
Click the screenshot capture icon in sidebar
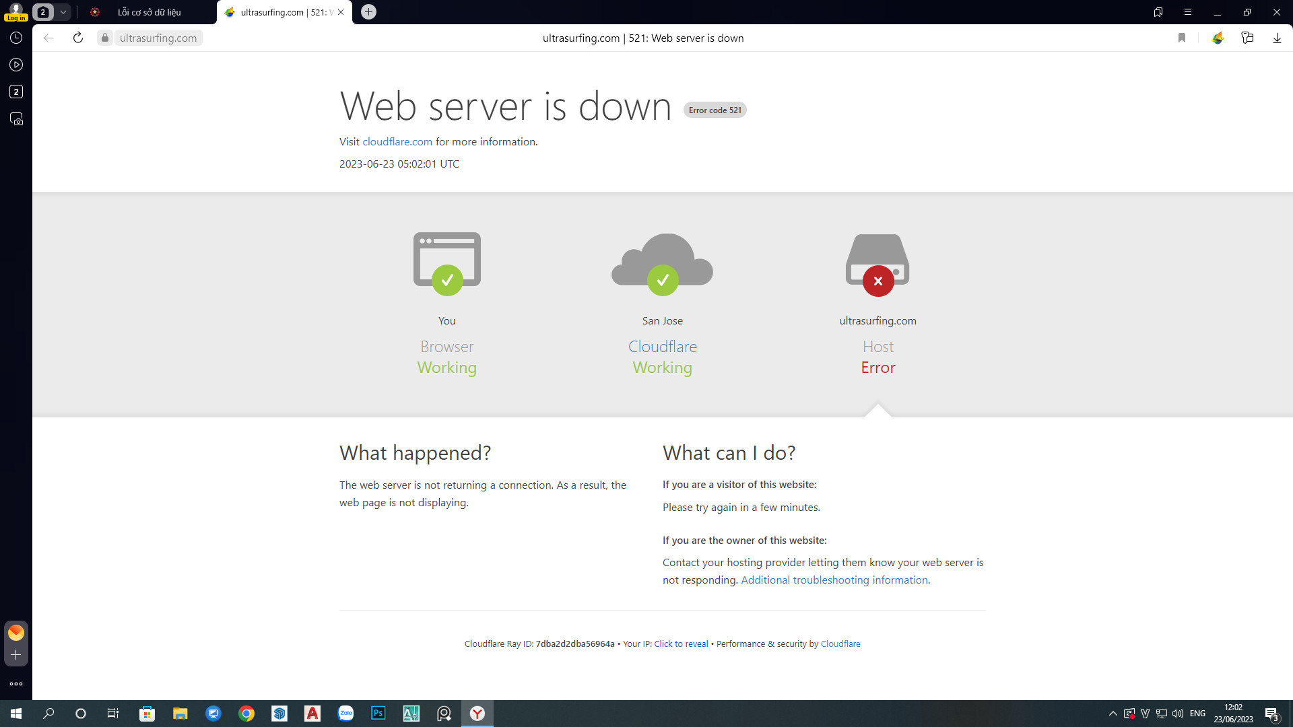(16, 119)
